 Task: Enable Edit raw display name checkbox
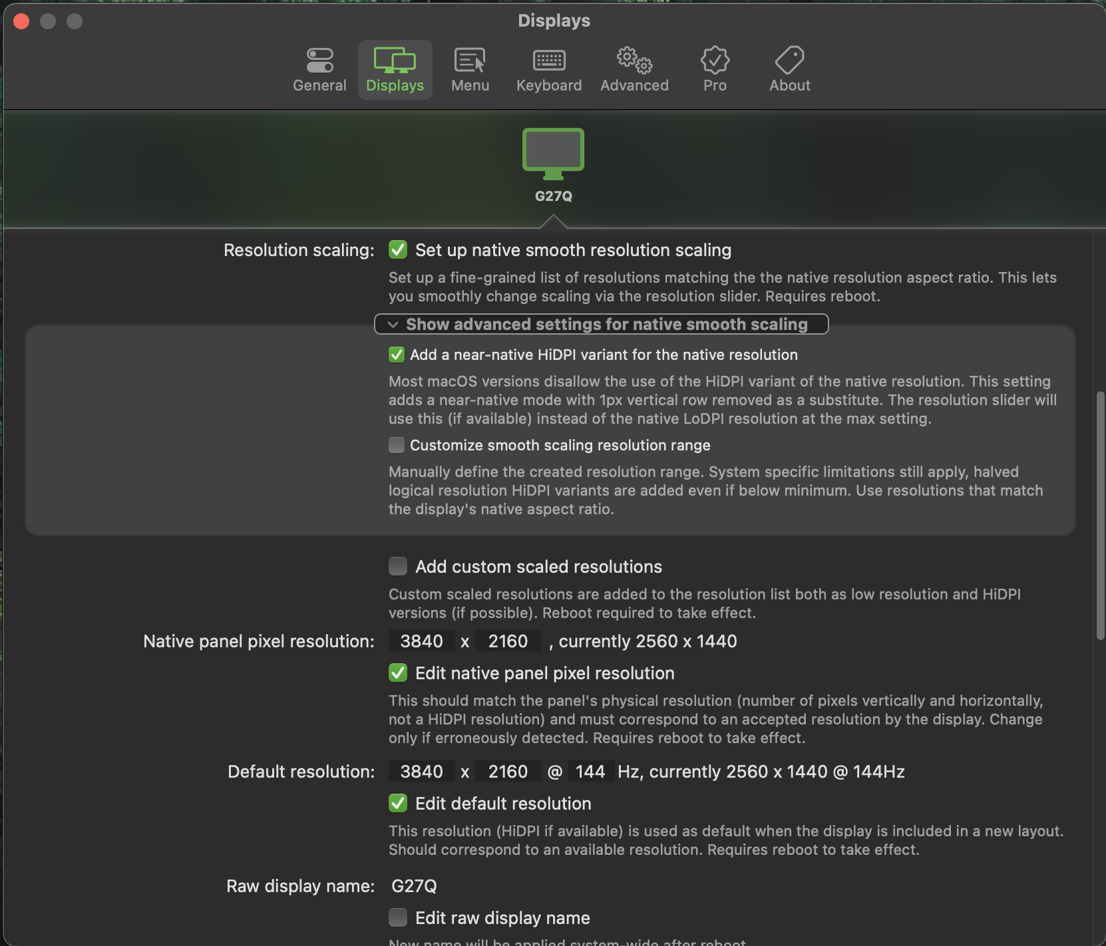(398, 918)
